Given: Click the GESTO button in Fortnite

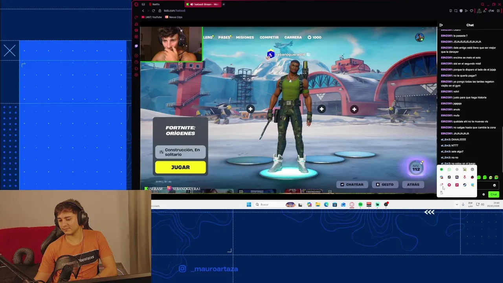Looking at the screenshot, I should click(385, 184).
